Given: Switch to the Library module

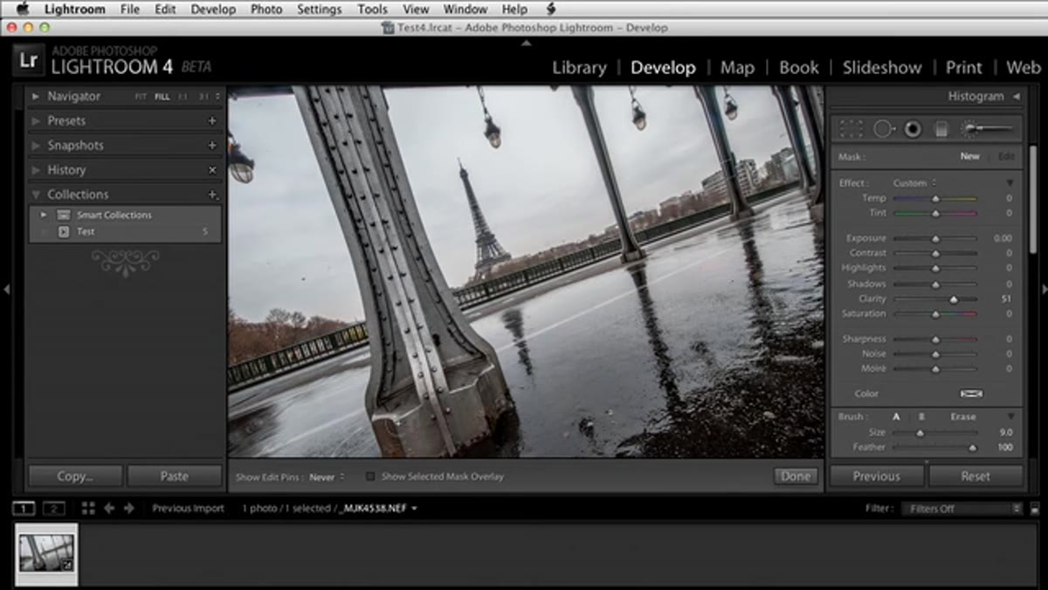Looking at the screenshot, I should click(579, 68).
